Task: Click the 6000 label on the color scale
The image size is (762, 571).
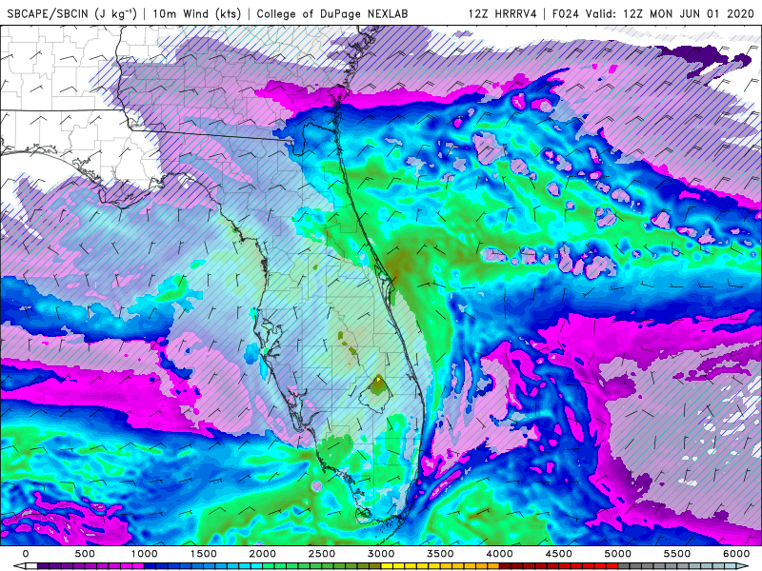Action: point(736,554)
